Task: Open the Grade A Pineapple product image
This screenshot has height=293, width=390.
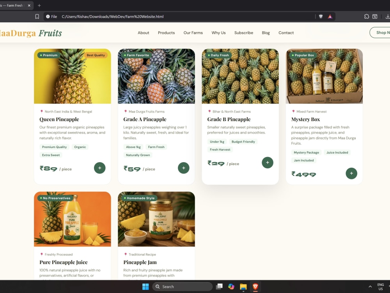Action: 156,76
